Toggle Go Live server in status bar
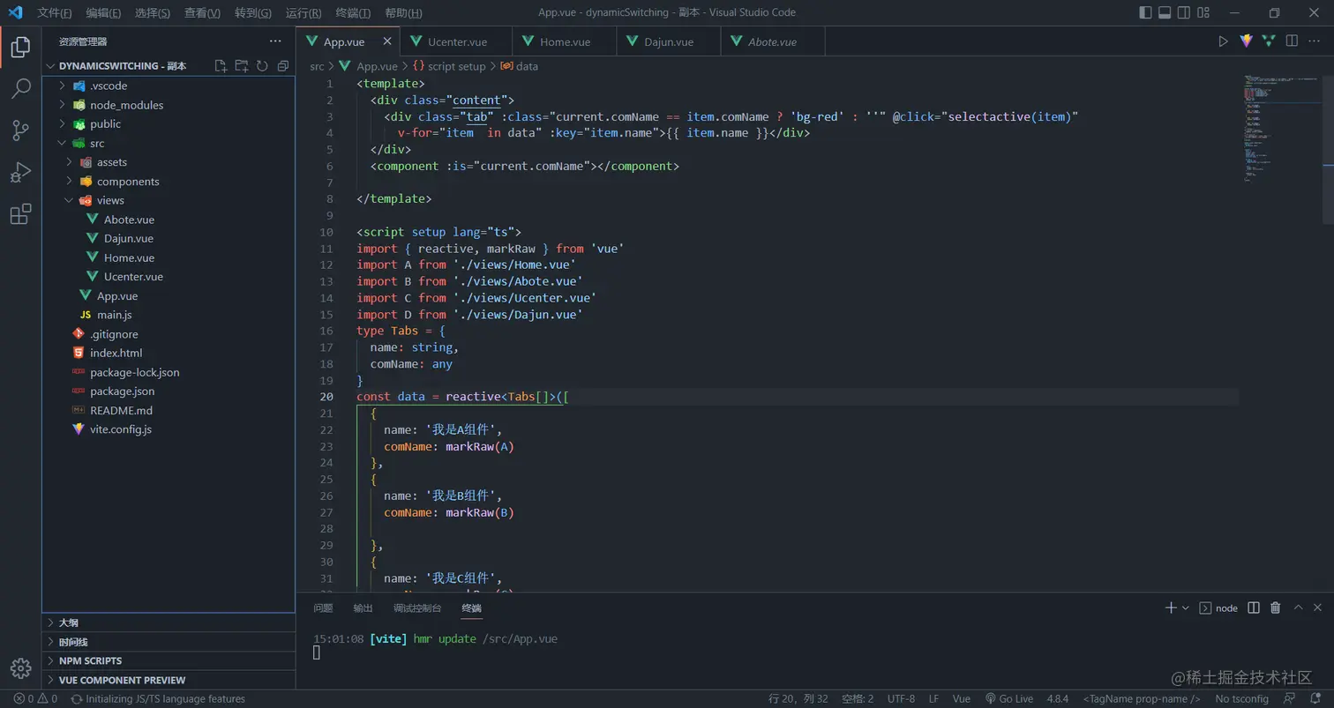Viewport: 1334px width, 708px height. click(1008, 698)
